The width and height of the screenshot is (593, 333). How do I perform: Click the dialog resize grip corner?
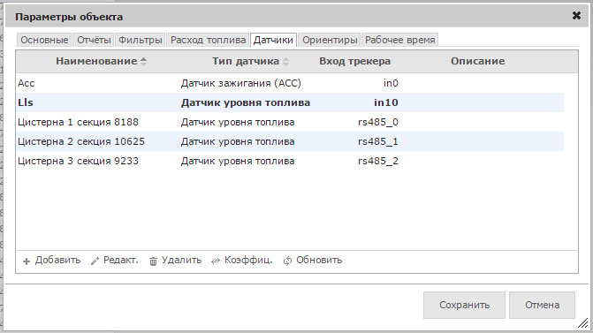[582, 322]
